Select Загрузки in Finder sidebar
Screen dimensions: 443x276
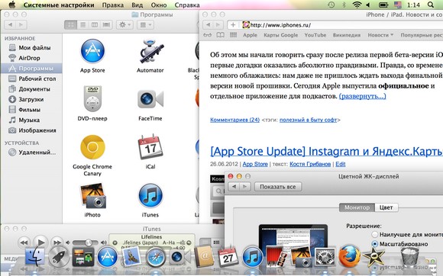tap(31, 99)
